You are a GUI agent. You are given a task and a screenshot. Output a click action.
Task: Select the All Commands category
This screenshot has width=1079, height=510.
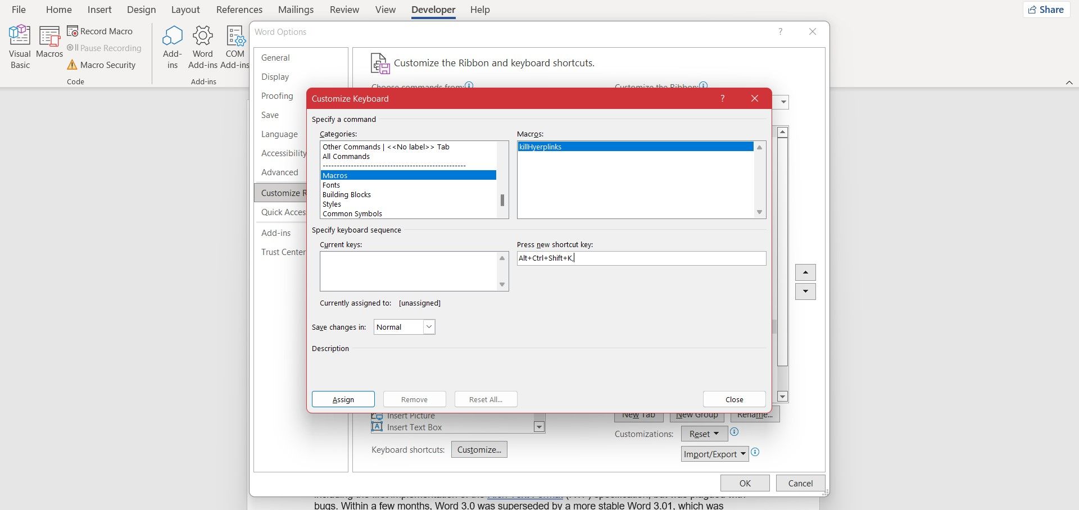pos(409,156)
